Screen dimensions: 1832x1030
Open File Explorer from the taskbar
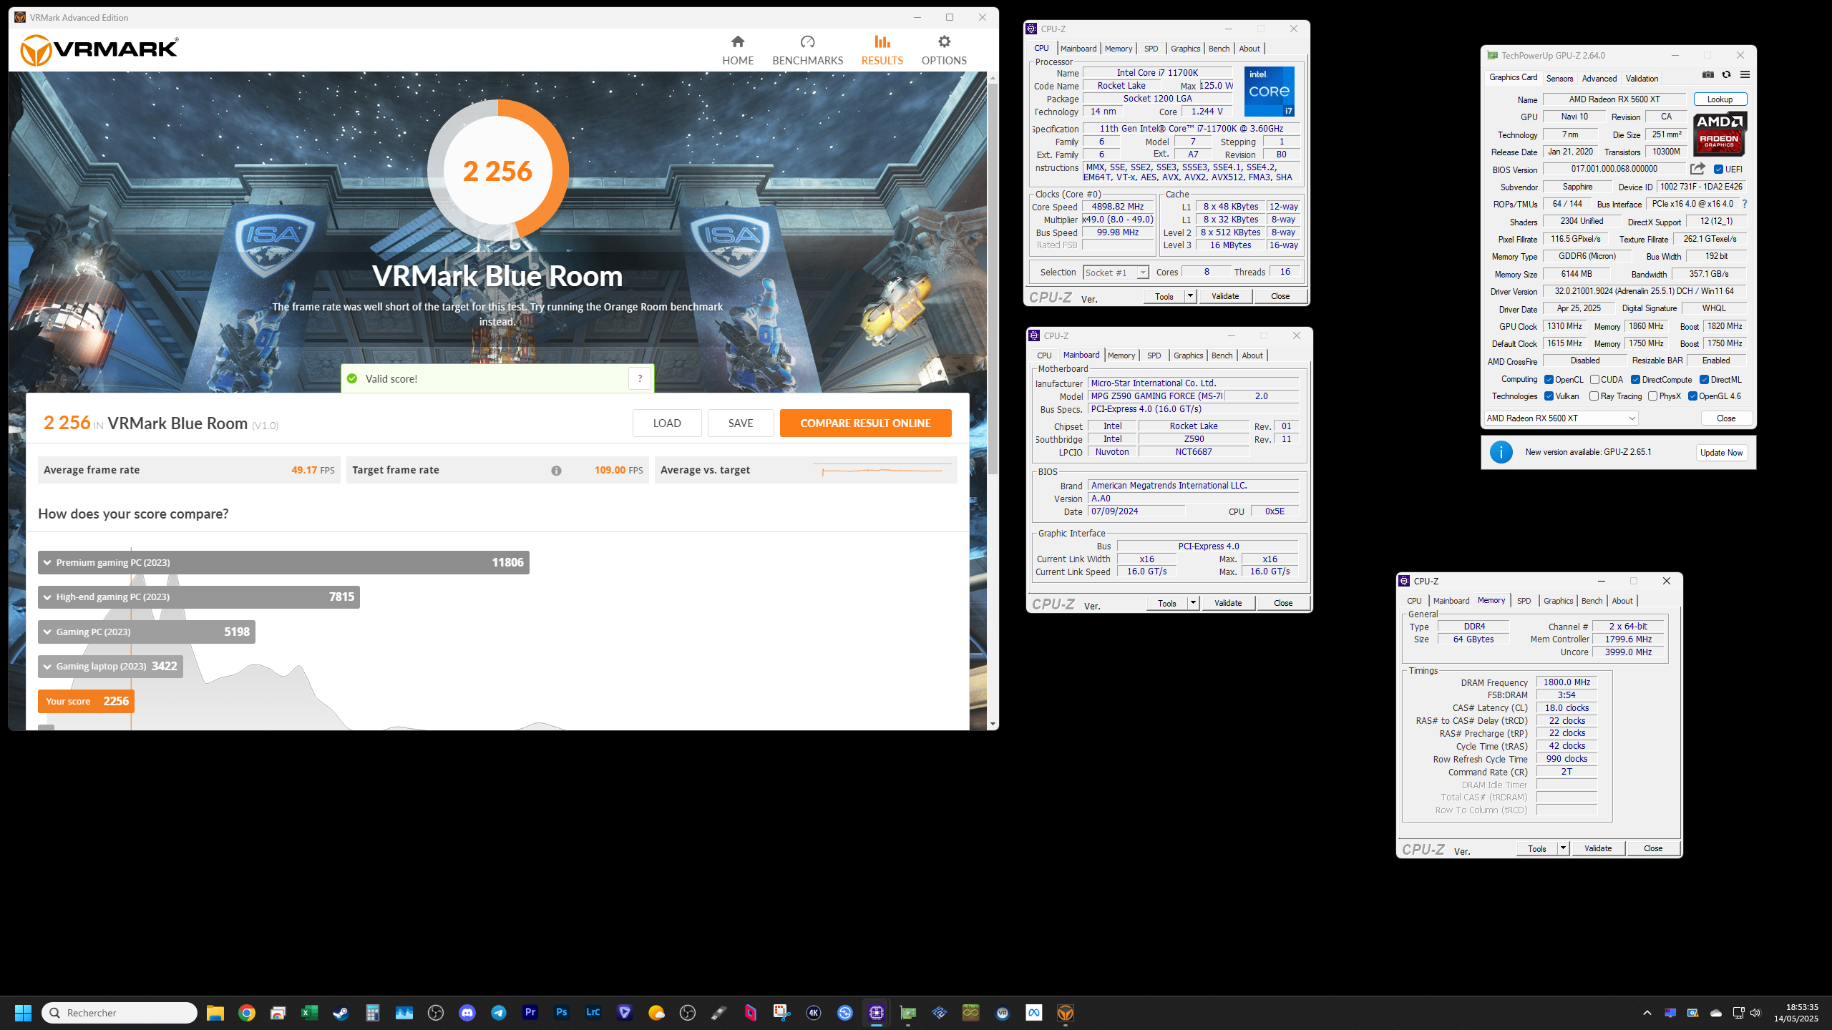(215, 1013)
